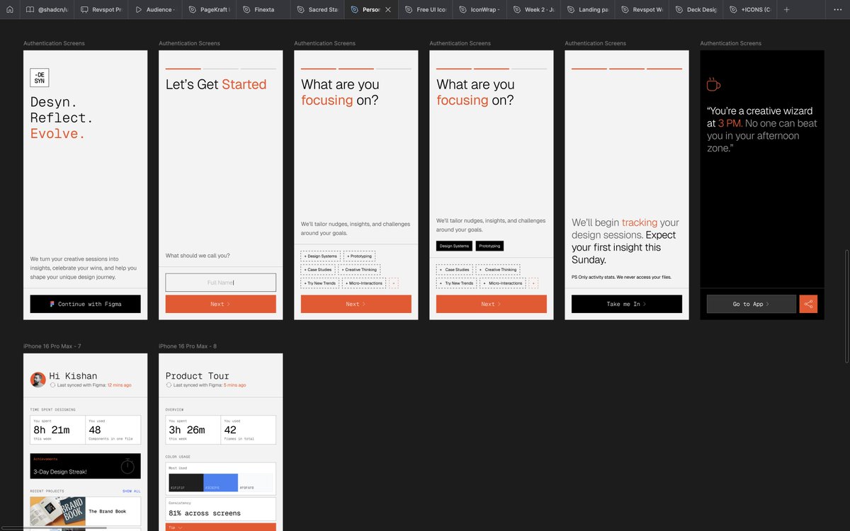Select the #F9FAFB light color swatch
Screen dimensions: 850x531
coord(255,483)
